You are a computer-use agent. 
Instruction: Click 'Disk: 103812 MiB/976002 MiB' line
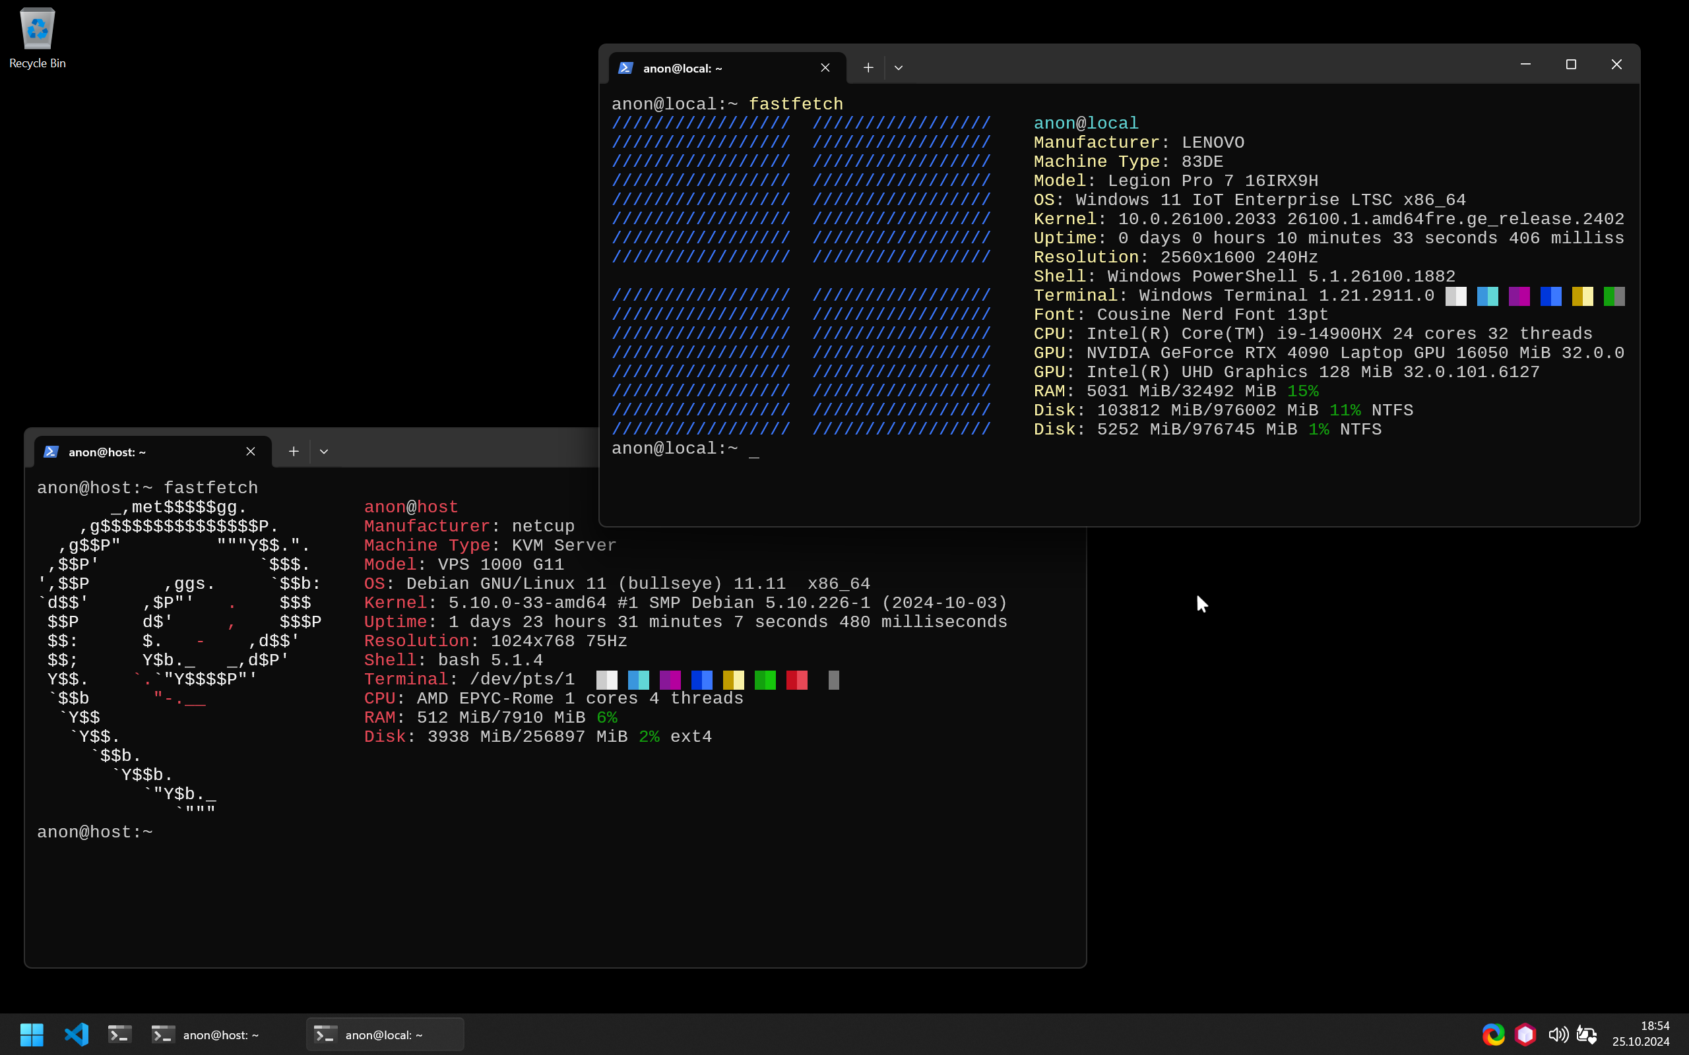(1223, 410)
